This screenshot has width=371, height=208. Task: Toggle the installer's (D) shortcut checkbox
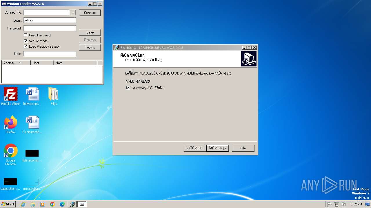(128, 88)
